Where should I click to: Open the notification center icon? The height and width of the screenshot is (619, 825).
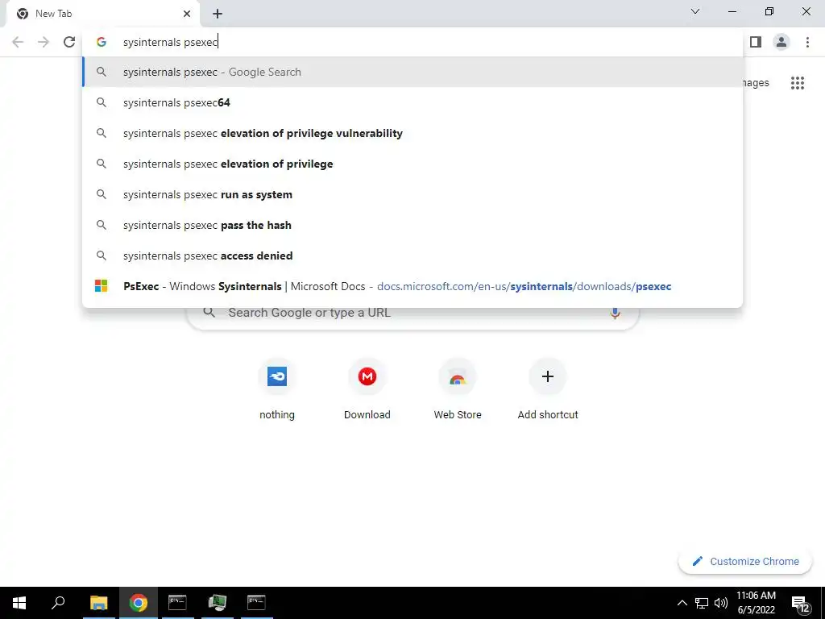(800, 604)
